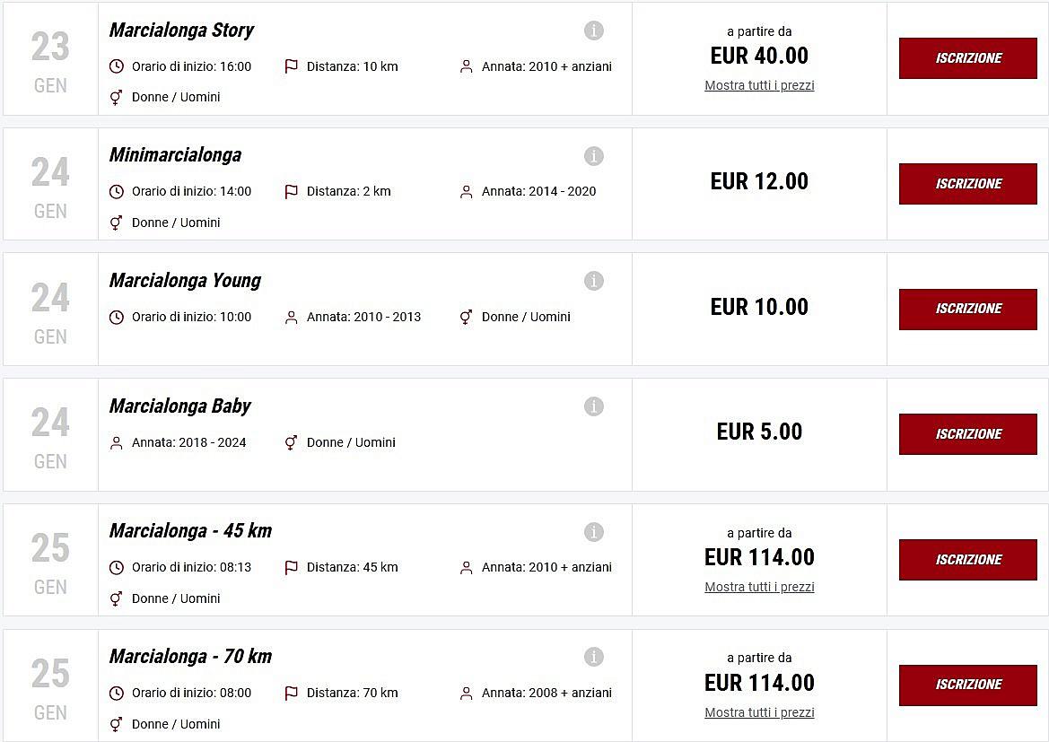Click info icon for Marcialonga - 45 km

(x=594, y=532)
